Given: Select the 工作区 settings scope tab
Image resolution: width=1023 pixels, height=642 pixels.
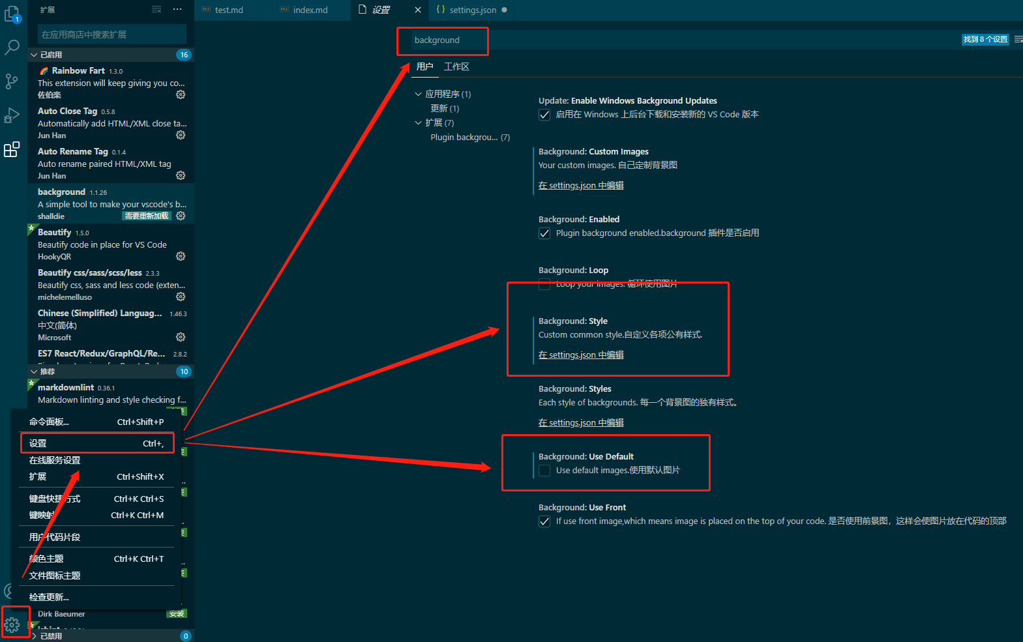Looking at the screenshot, I should [456, 66].
